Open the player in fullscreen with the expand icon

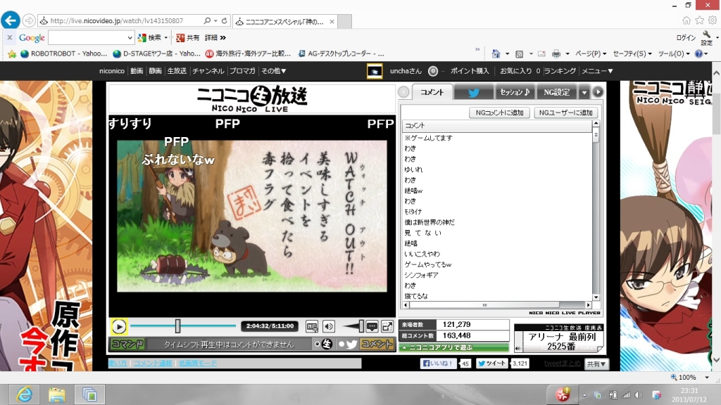pyautogui.click(x=387, y=326)
